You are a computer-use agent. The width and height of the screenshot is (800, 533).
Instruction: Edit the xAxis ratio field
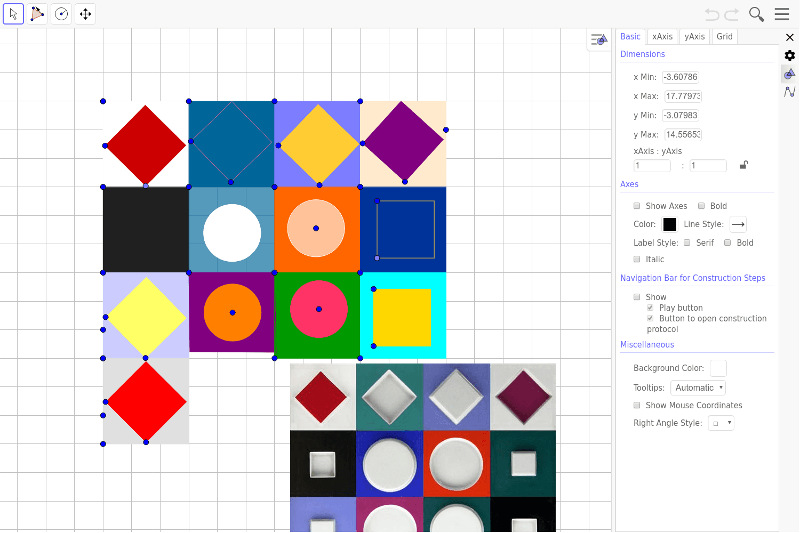pyautogui.click(x=652, y=166)
